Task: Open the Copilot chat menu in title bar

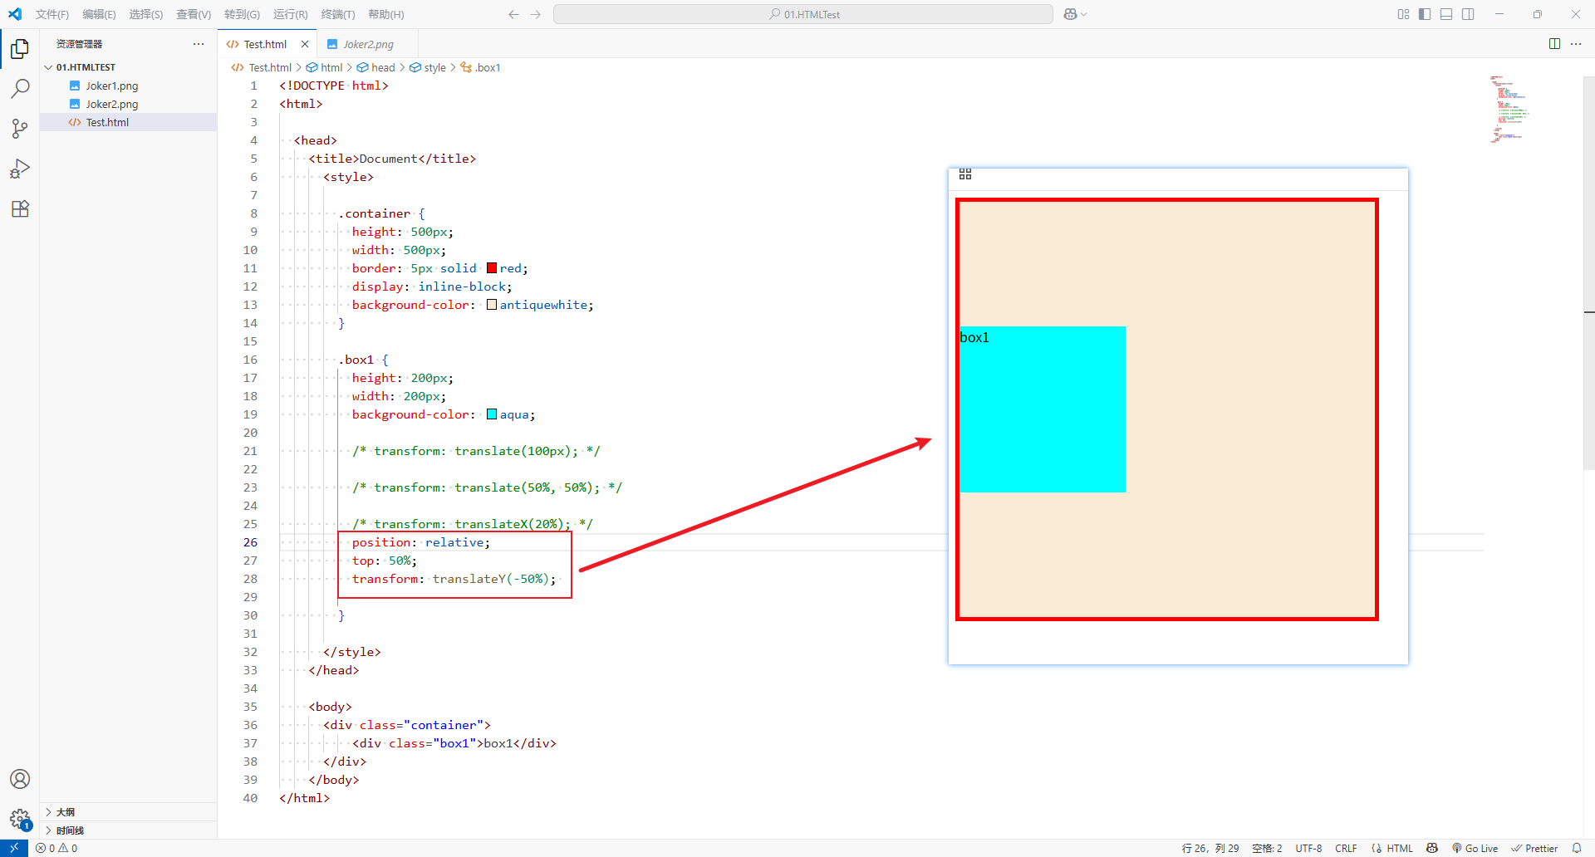Action: tap(1075, 14)
